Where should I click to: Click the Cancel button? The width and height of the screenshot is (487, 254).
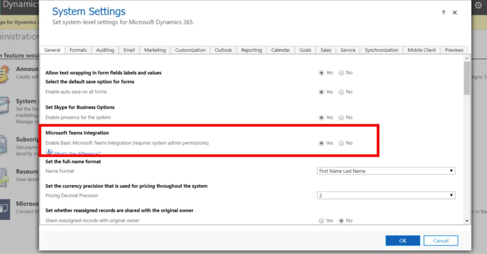(441, 241)
